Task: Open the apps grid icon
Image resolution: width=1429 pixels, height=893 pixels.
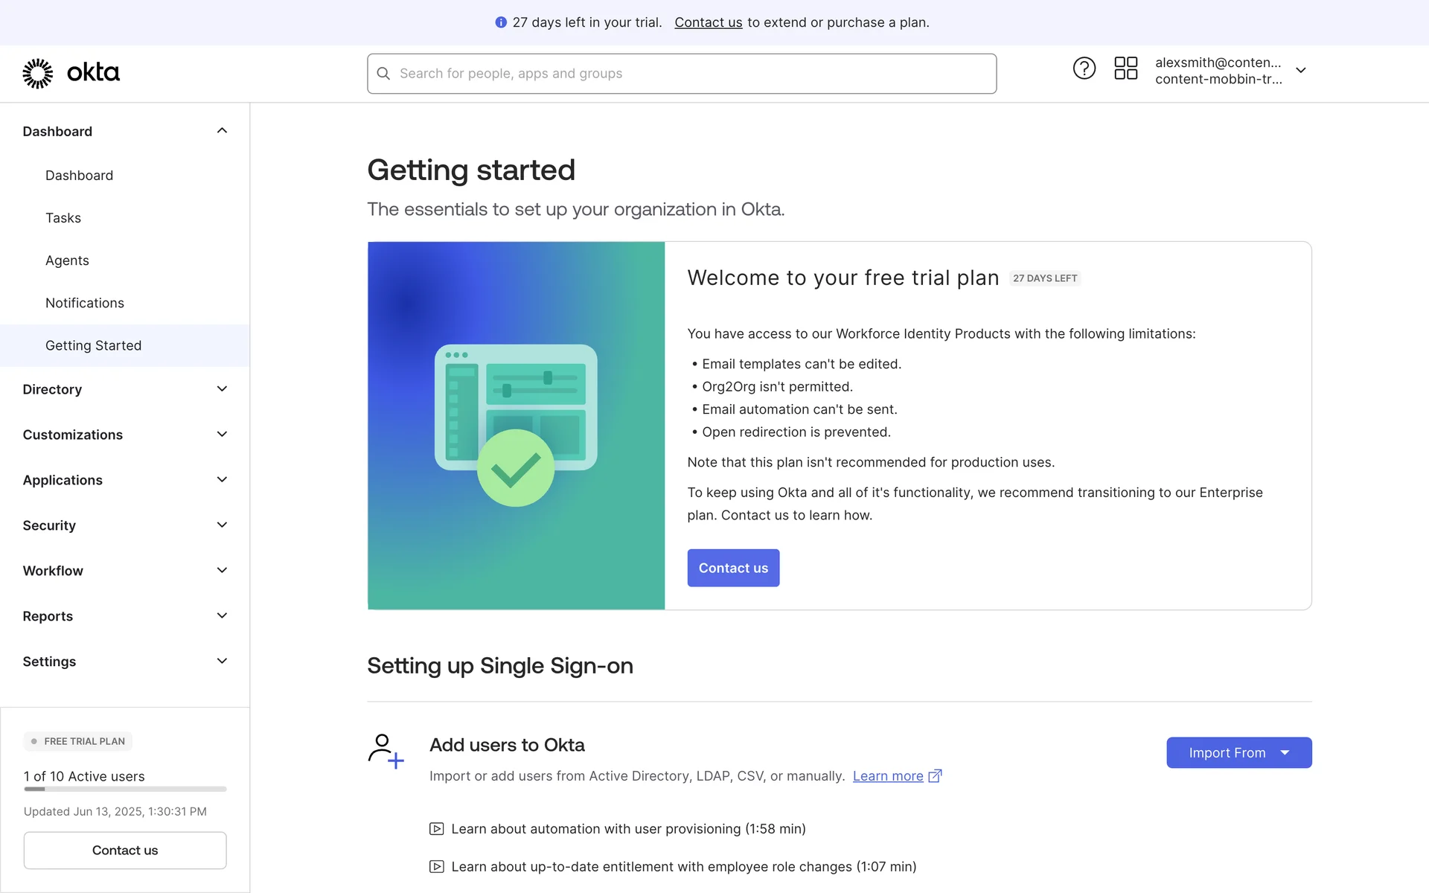Action: coord(1125,68)
